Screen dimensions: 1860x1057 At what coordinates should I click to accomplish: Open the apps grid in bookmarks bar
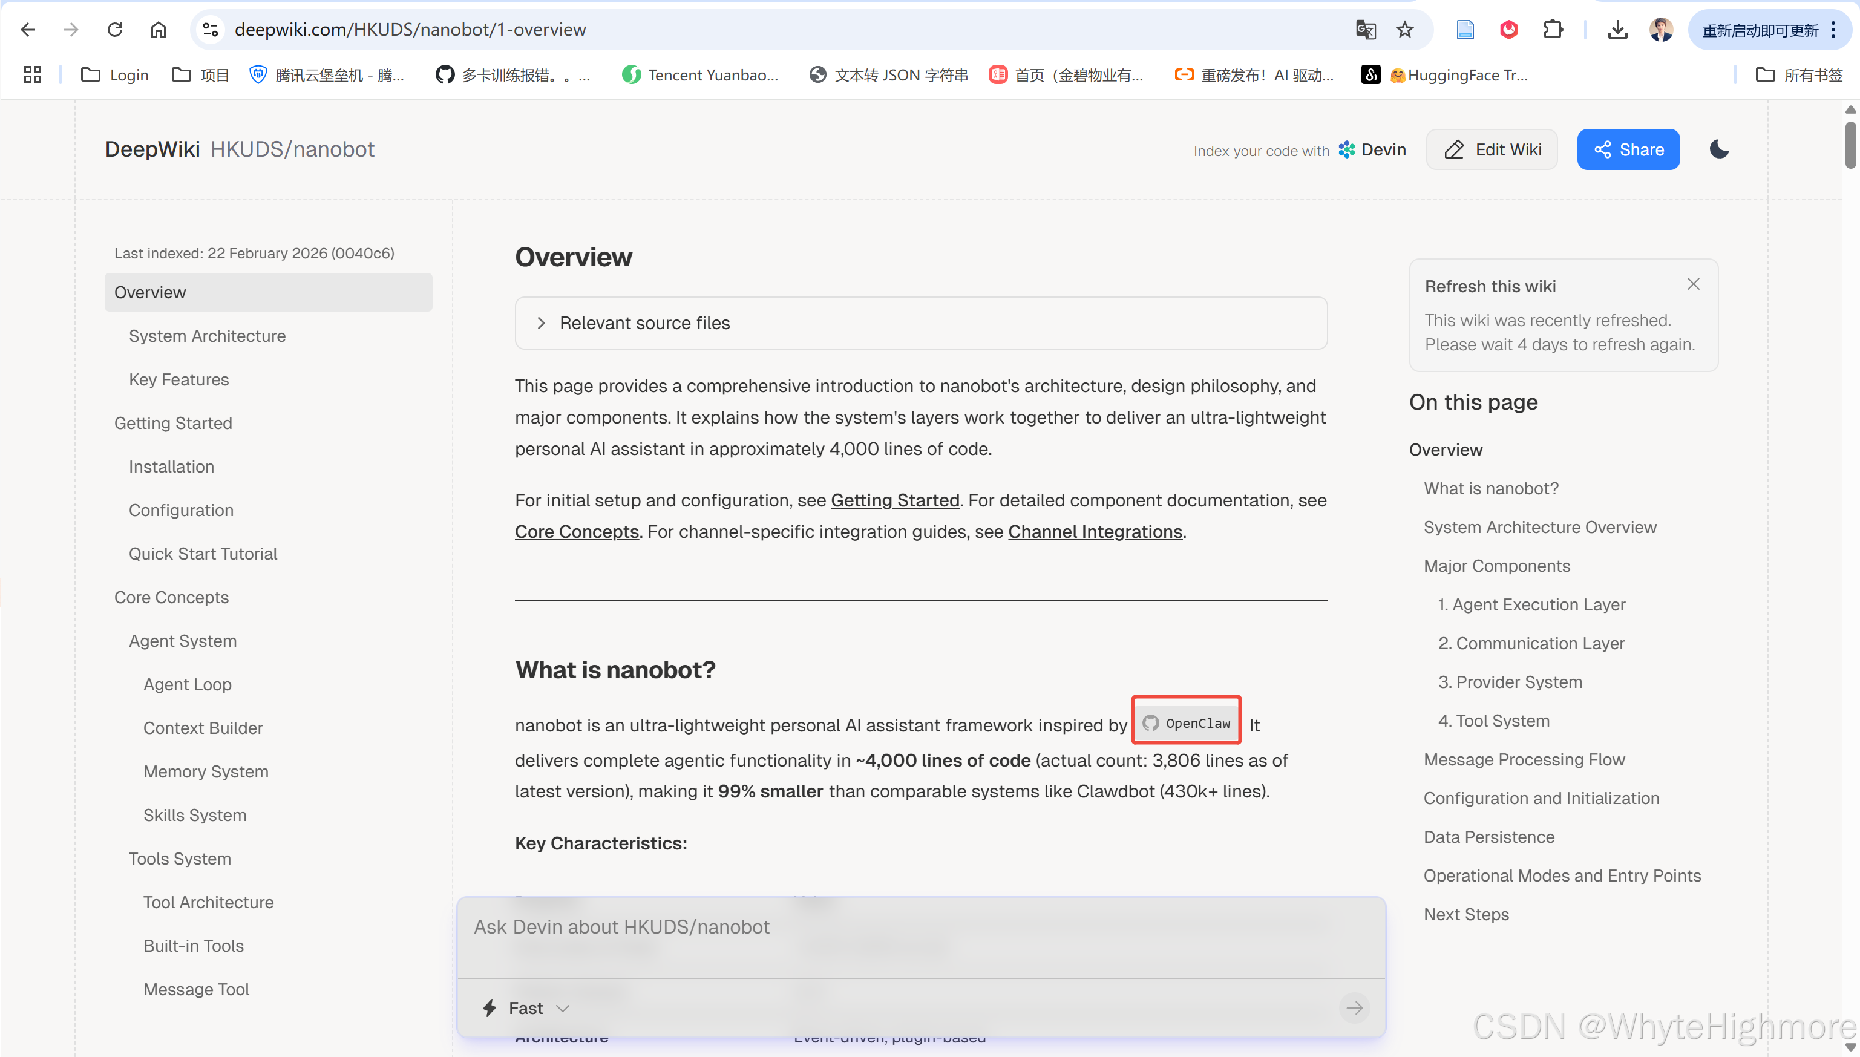point(33,75)
